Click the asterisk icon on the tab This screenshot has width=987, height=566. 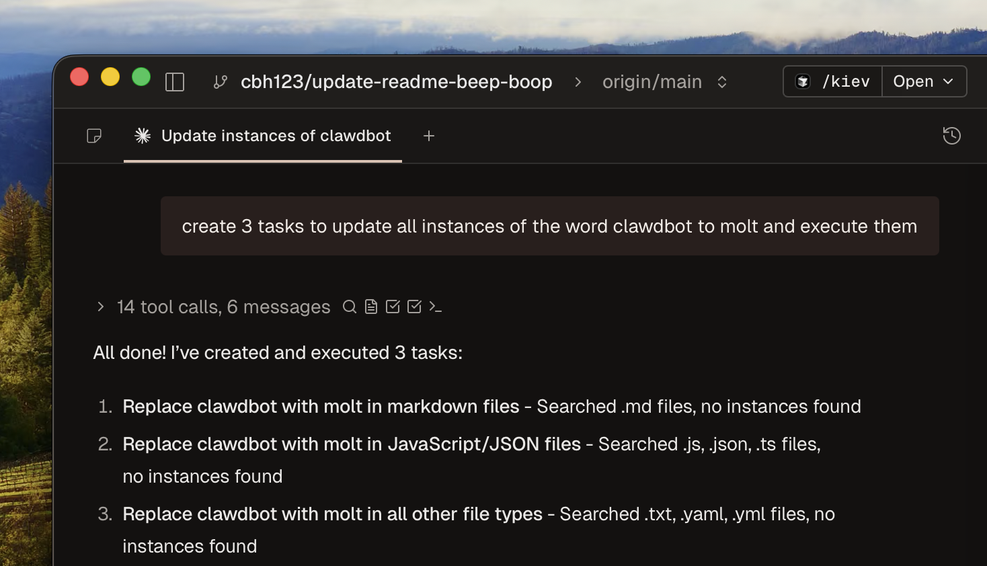click(x=143, y=136)
